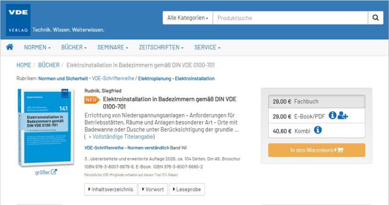Viewport: 389px width, 205px height.
Task: Open the Alle Kategorien dropdown
Action: (x=188, y=18)
